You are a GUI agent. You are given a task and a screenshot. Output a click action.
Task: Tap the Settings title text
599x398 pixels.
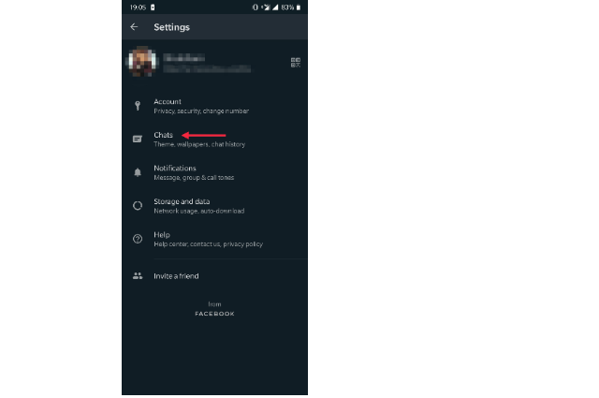click(x=171, y=27)
